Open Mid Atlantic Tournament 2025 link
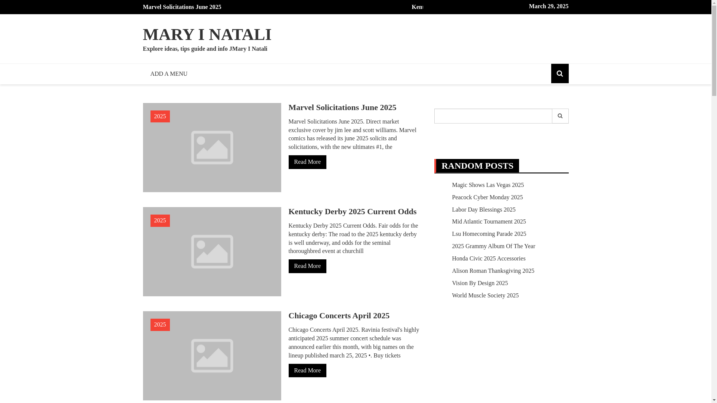Screen dimensions: 717x403 [x=488, y=222]
